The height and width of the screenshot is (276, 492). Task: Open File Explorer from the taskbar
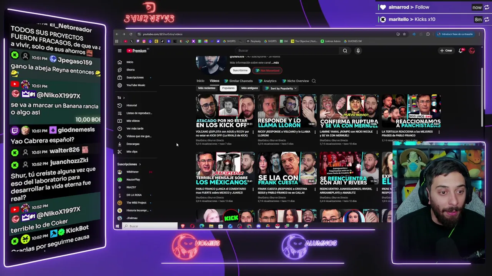(x=211, y=226)
